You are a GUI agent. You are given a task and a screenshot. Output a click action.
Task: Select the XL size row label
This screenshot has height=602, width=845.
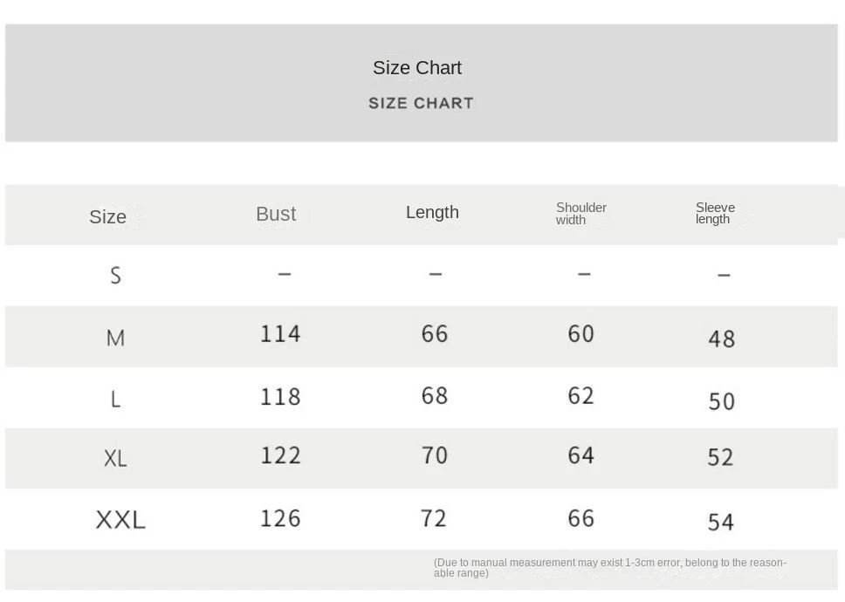coord(115,458)
